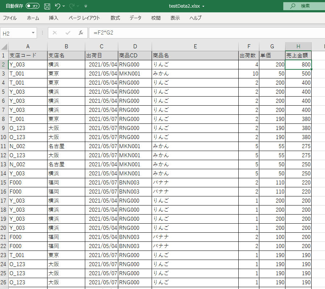Click the Undo arrow icon
This screenshot has height=289, width=325.
tap(57, 6)
